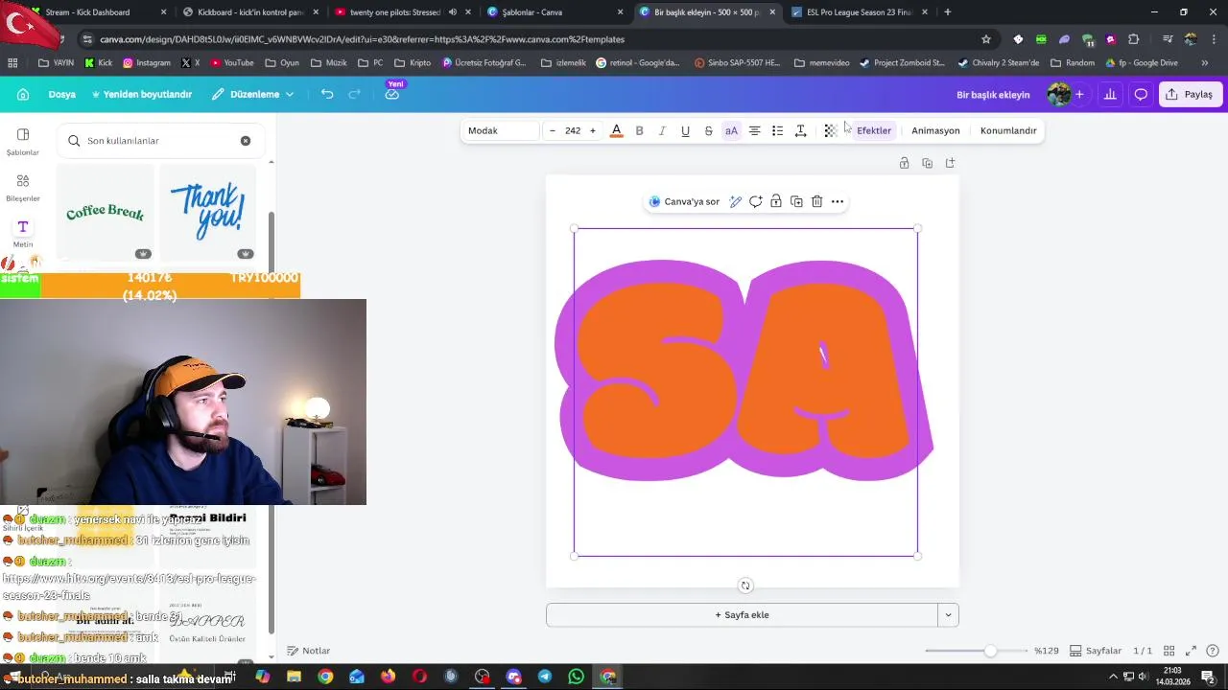Open the Animasyon options

pos(935,130)
